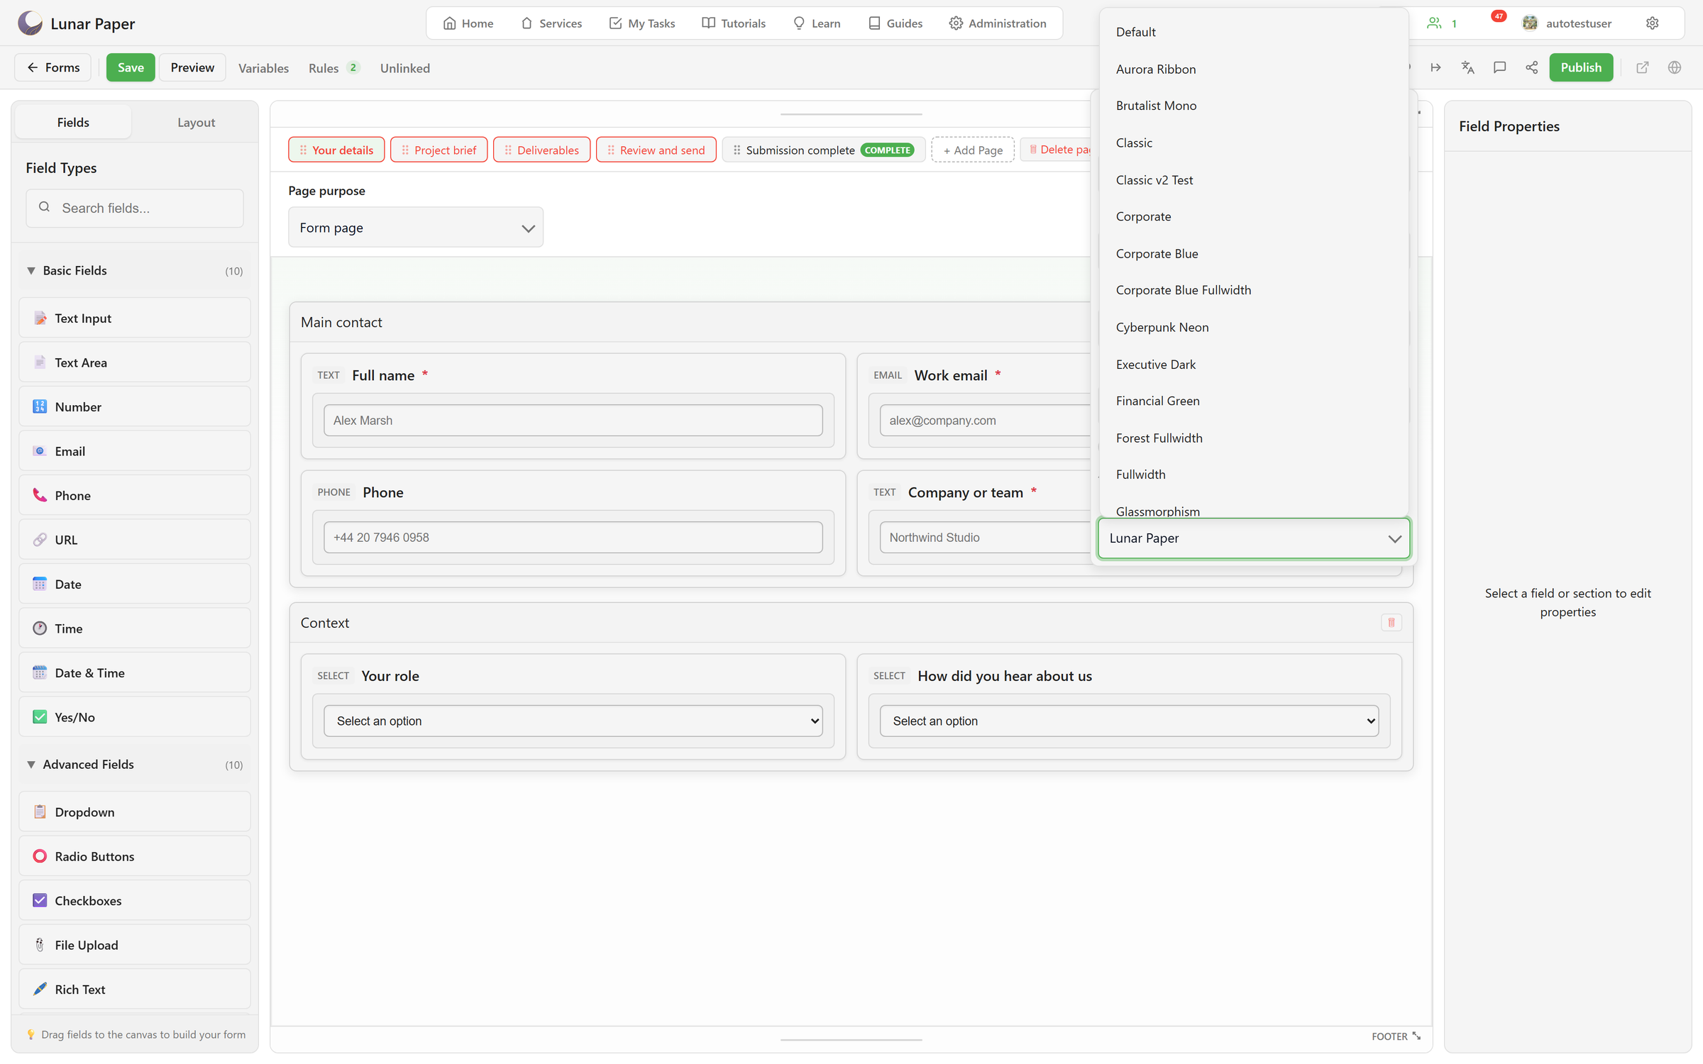Click the Lunar Paper logo
1703x1064 pixels.
pyautogui.click(x=30, y=23)
